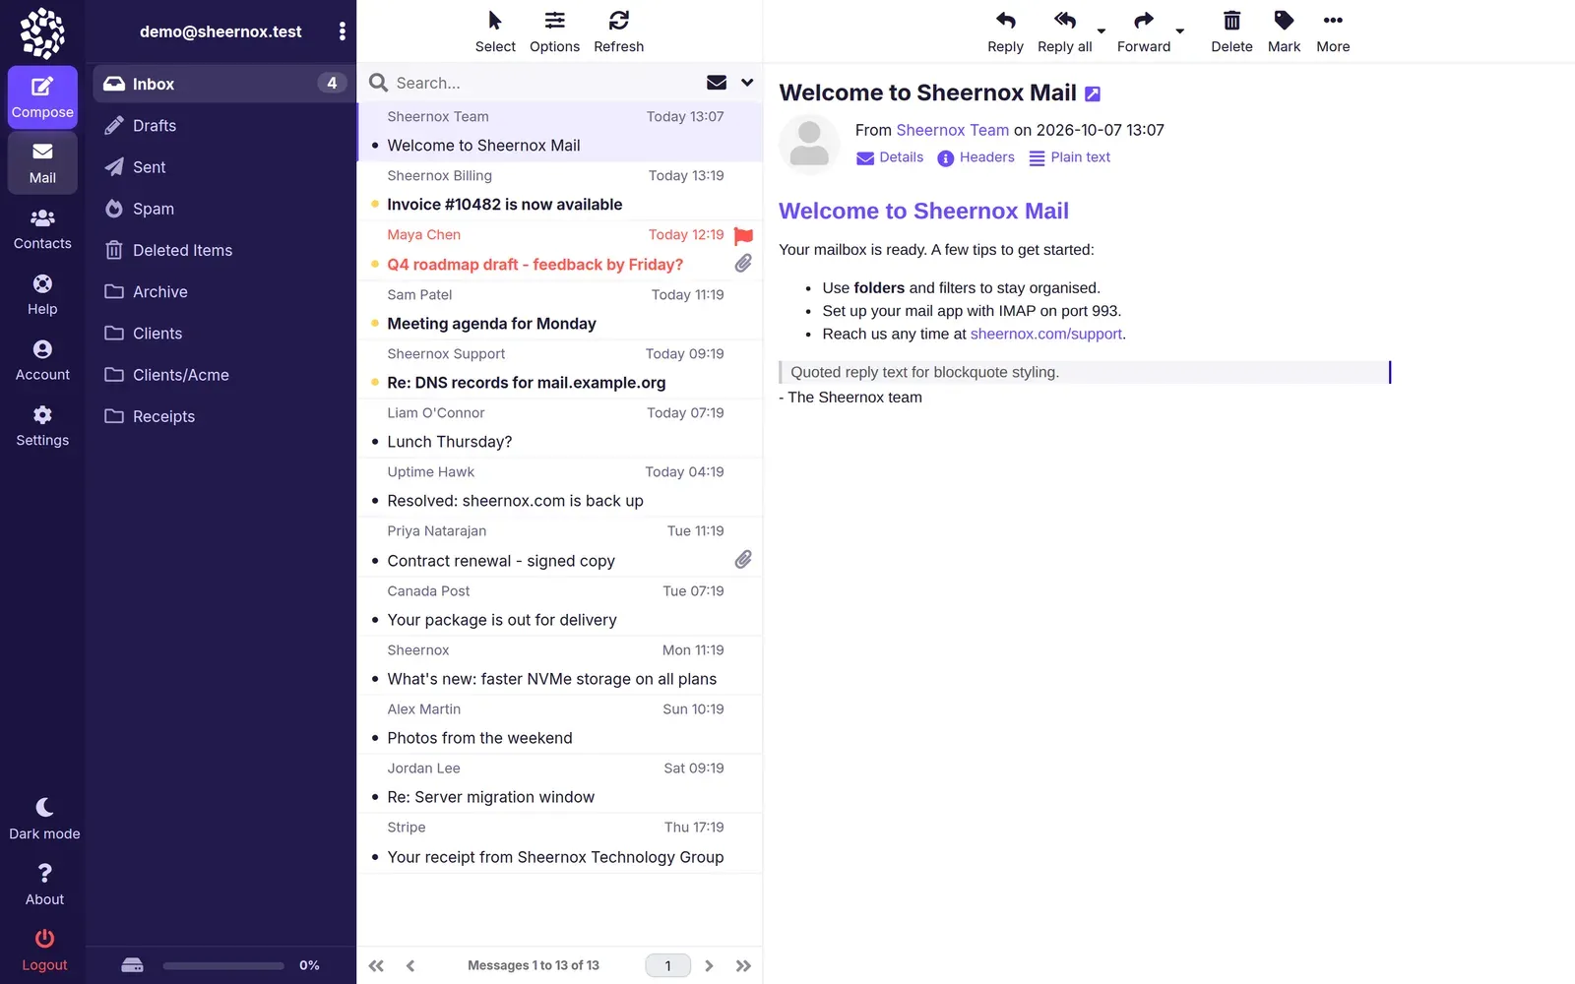Go to the next page of messages
1575x984 pixels.
[x=709, y=965]
